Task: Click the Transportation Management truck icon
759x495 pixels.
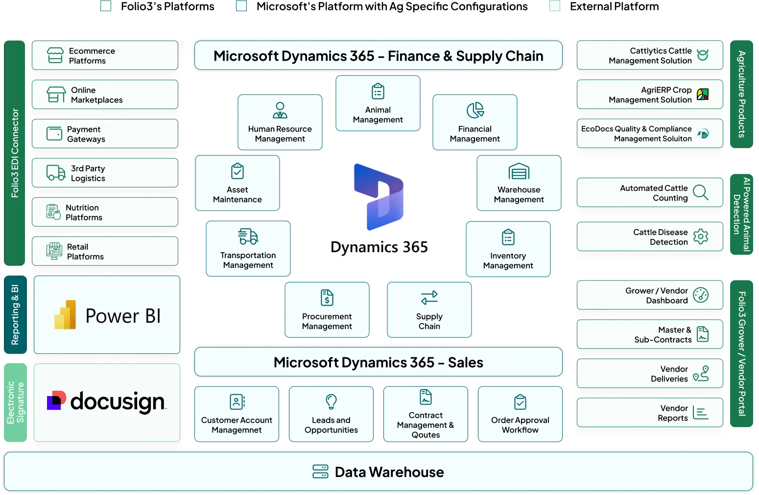Action: [248, 237]
